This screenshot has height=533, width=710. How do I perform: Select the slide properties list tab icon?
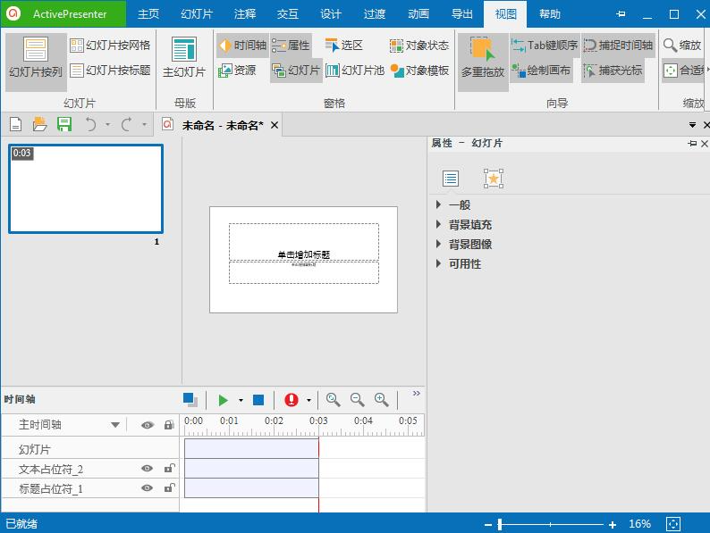(x=451, y=179)
